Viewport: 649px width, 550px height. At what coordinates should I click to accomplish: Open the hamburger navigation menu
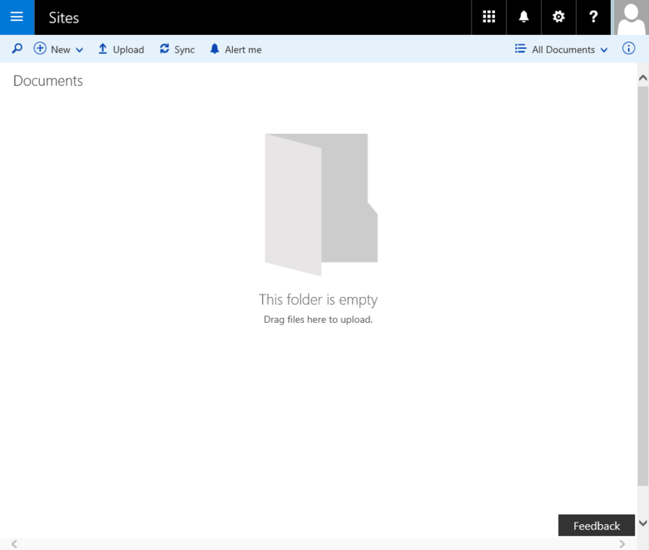point(17,17)
